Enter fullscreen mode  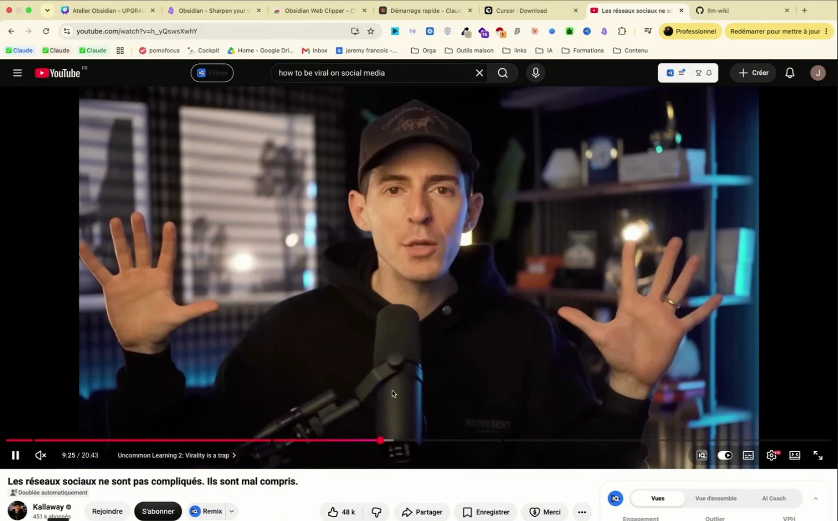pos(818,455)
